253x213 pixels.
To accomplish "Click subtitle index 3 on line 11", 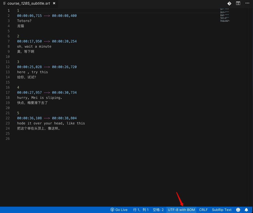I will click(x=18, y=62).
